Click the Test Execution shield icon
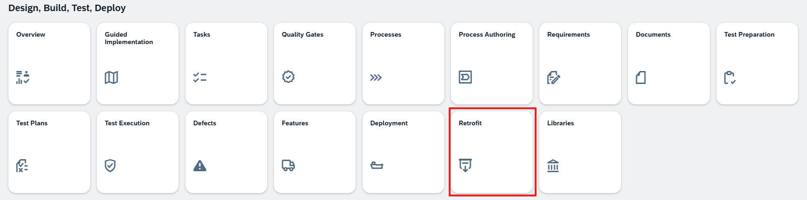Image resolution: width=807 pixels, height=200 pixels. tap(110, 166)
